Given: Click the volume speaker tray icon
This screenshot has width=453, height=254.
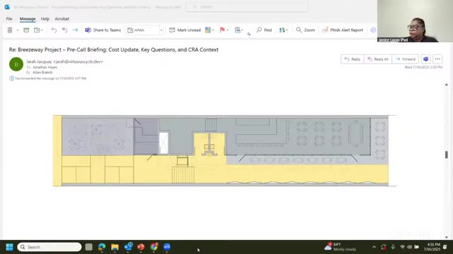Looking at the screenshot, I should point(409,247).
